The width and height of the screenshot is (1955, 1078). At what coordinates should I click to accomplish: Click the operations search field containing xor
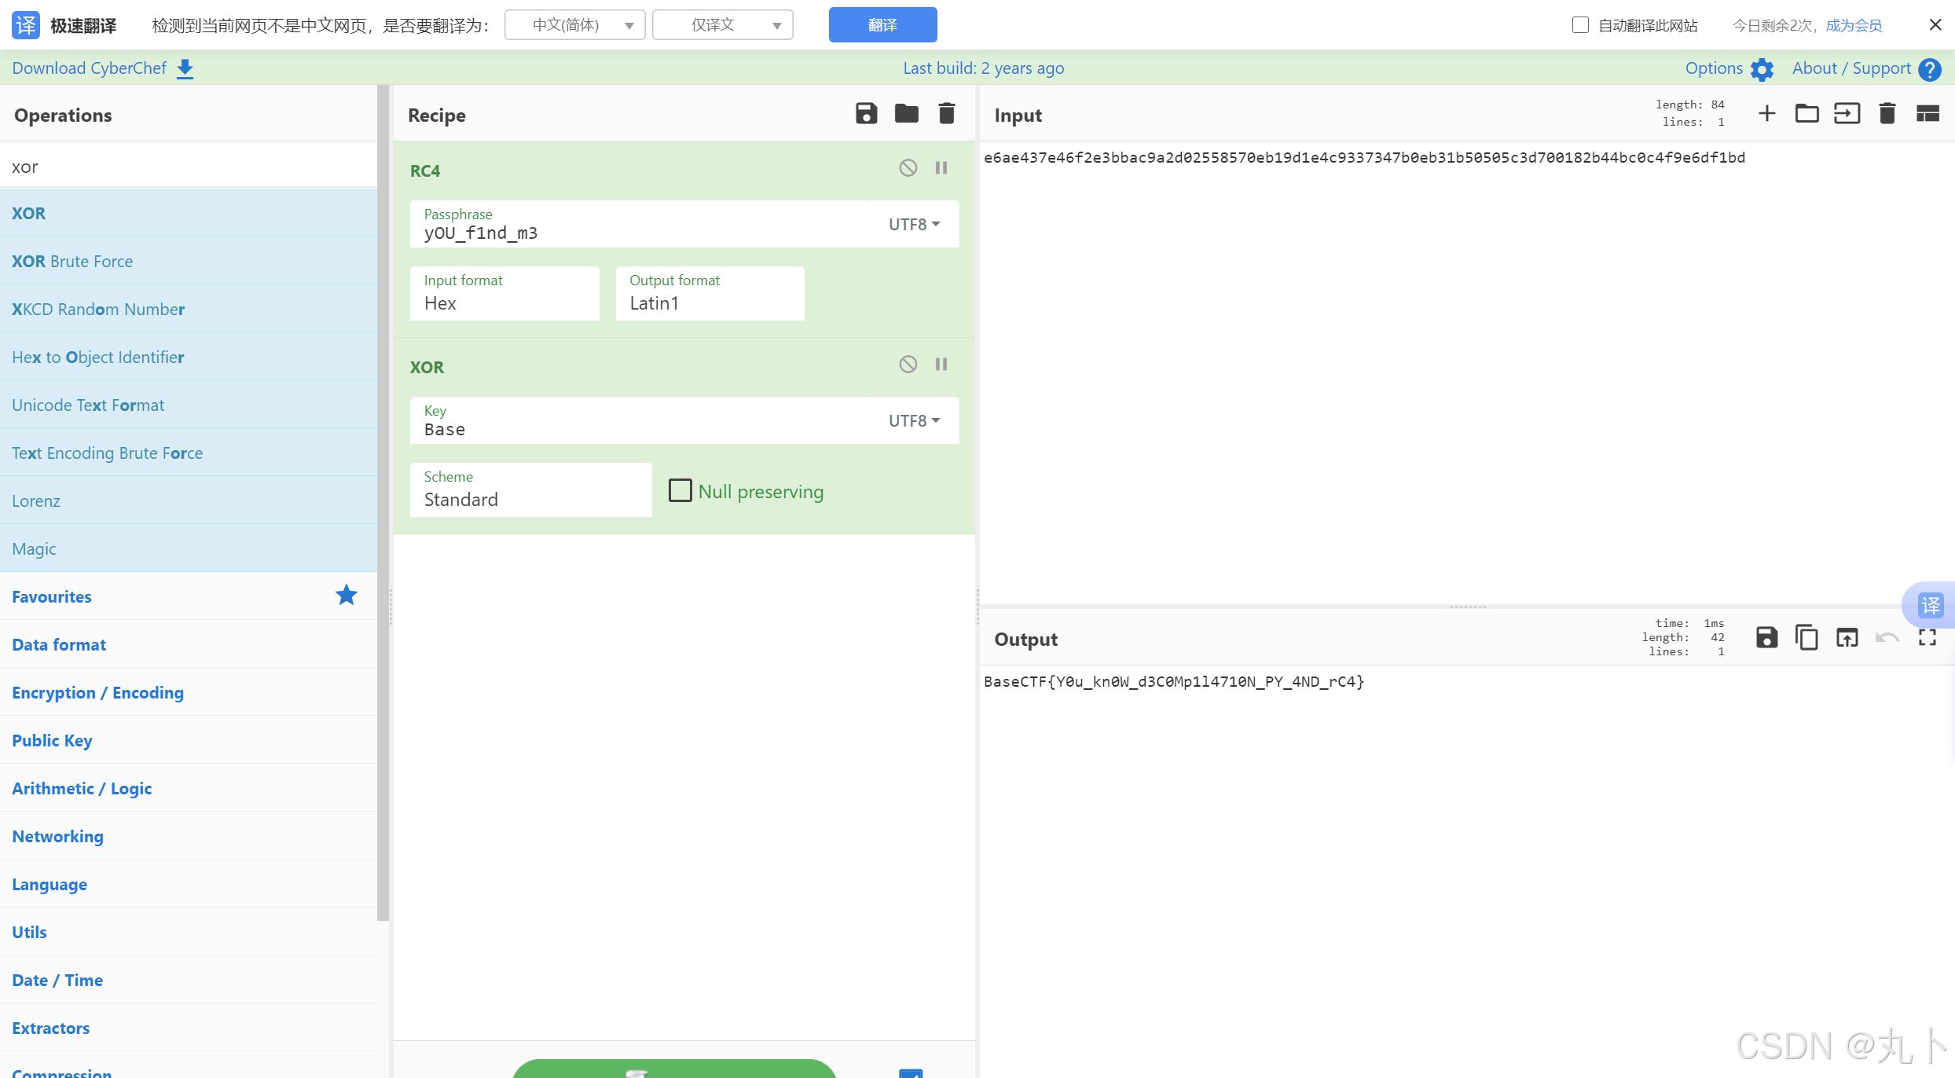[x=189, y=167]
